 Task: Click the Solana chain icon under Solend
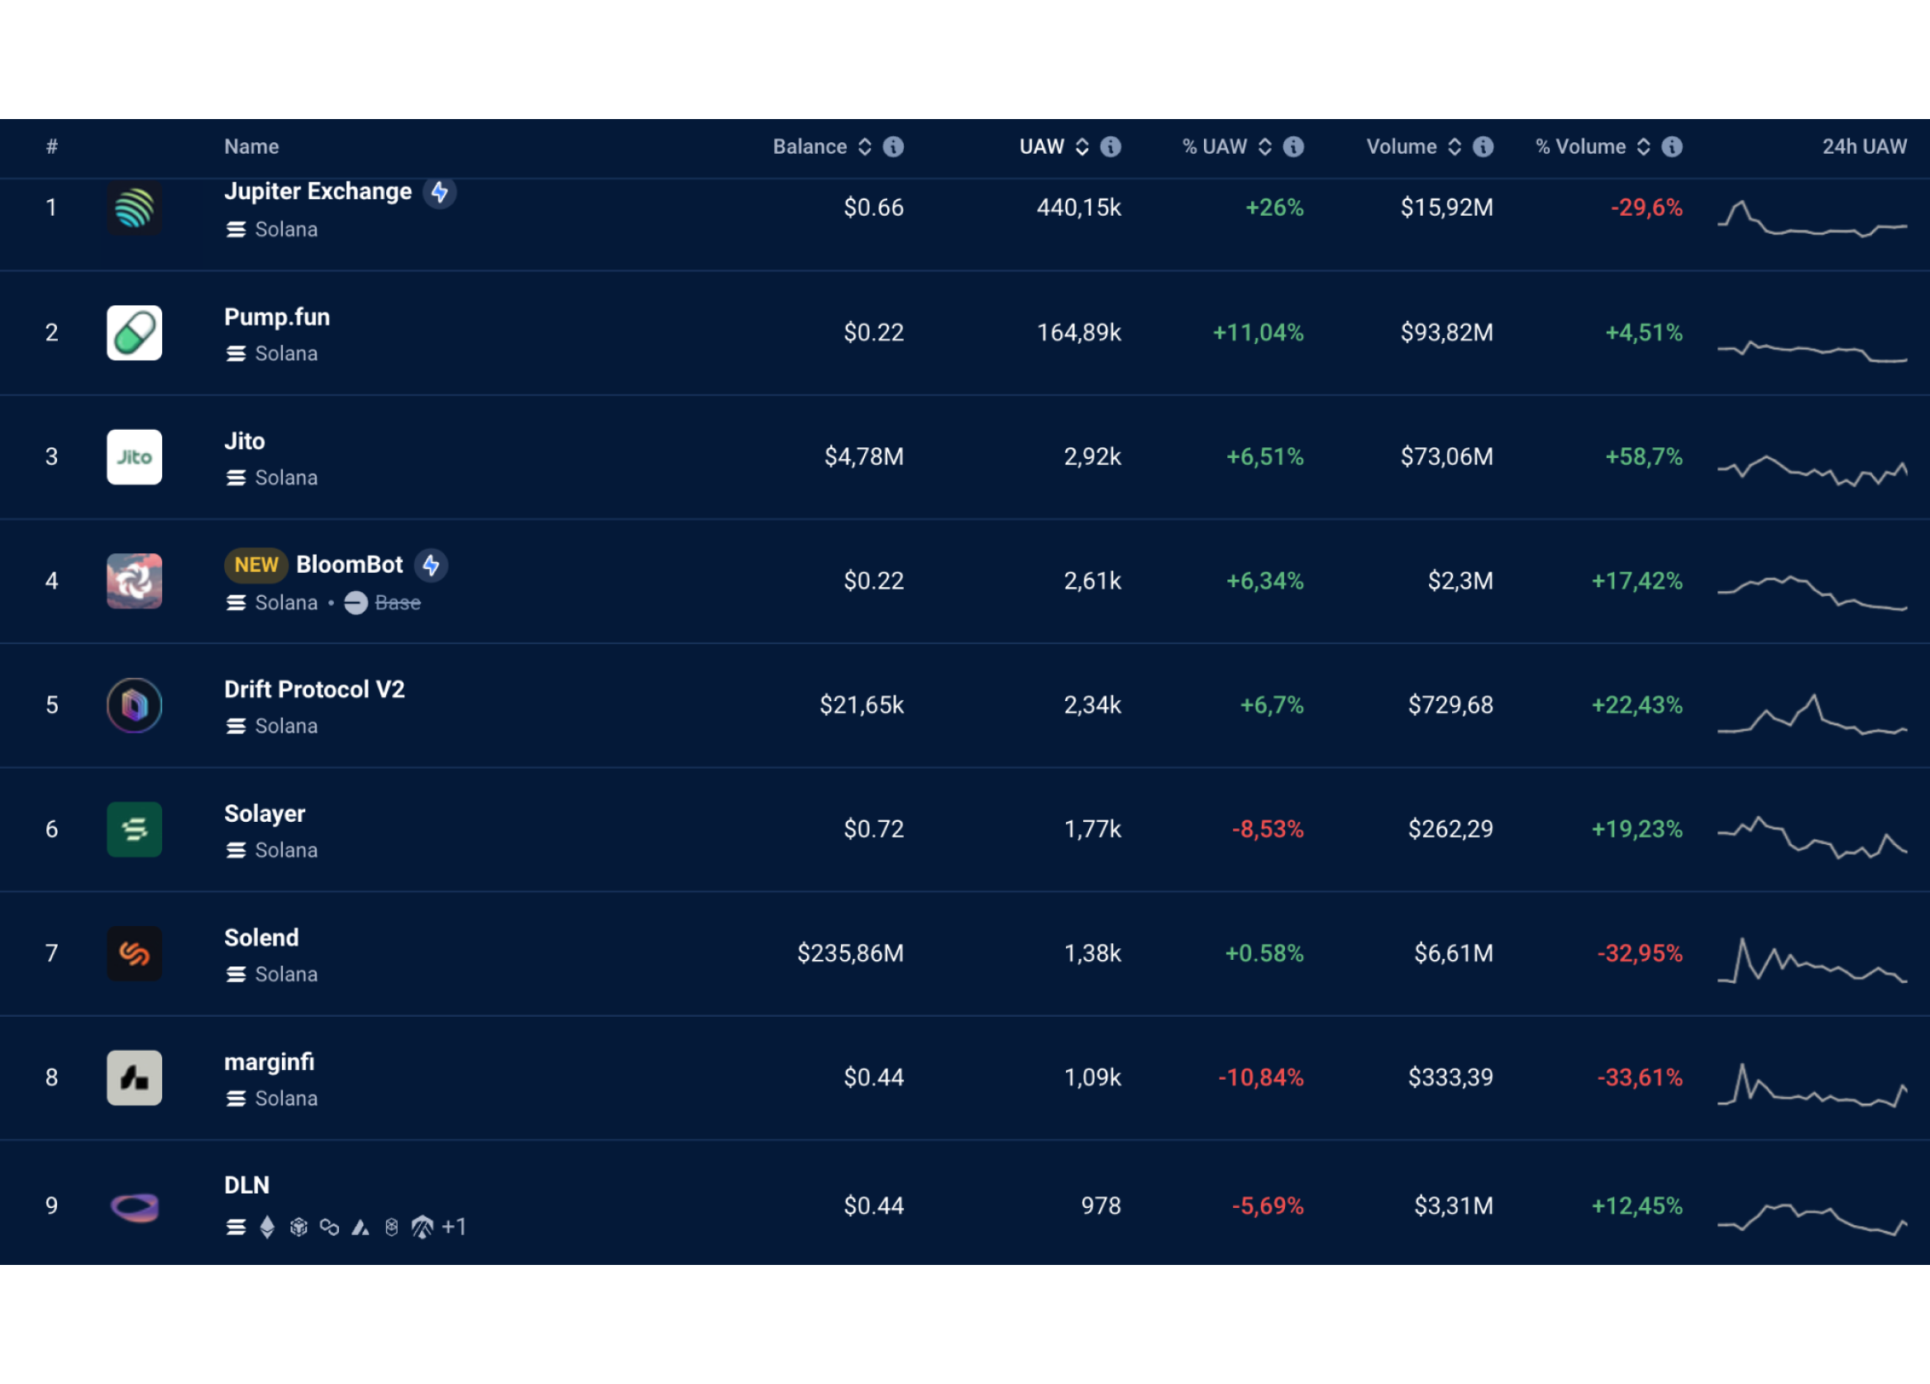[x=236, y=975]
